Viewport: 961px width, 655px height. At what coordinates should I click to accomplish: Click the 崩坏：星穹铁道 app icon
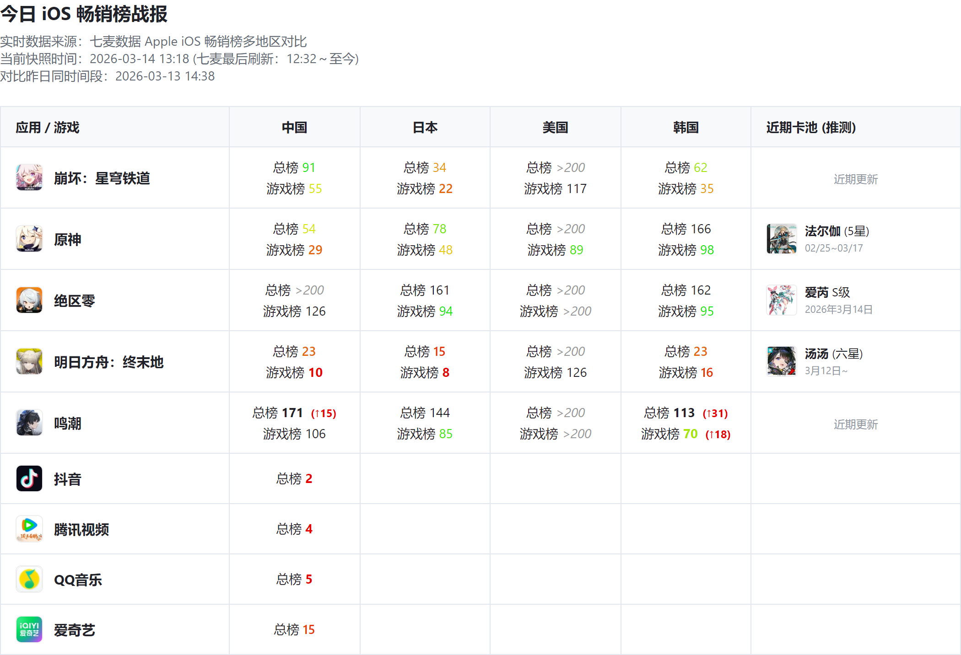29,177
